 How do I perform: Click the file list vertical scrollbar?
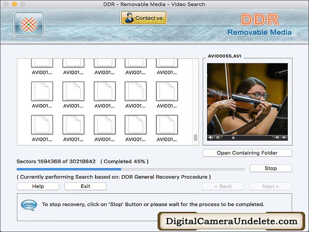(195, 138)
